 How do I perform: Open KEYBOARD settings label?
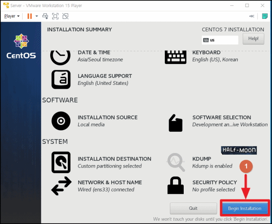pos(206,52)
